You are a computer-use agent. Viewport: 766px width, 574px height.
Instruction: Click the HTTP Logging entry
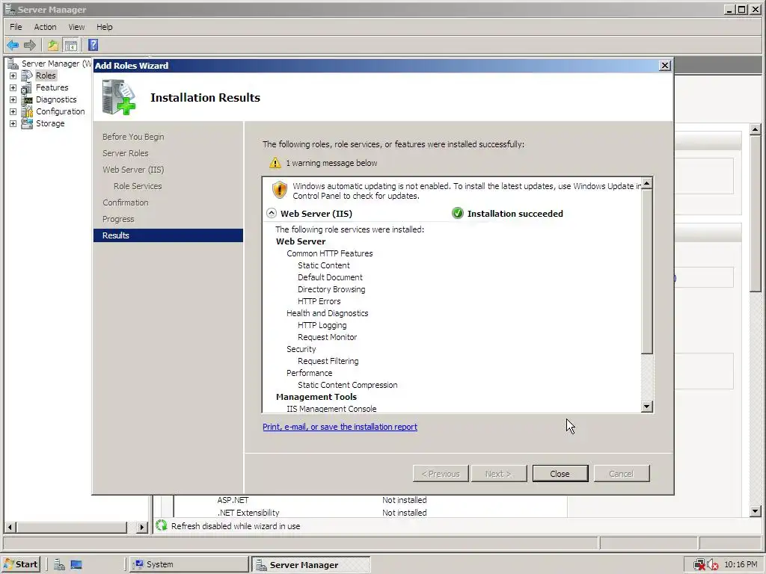[x=322, y=325]
